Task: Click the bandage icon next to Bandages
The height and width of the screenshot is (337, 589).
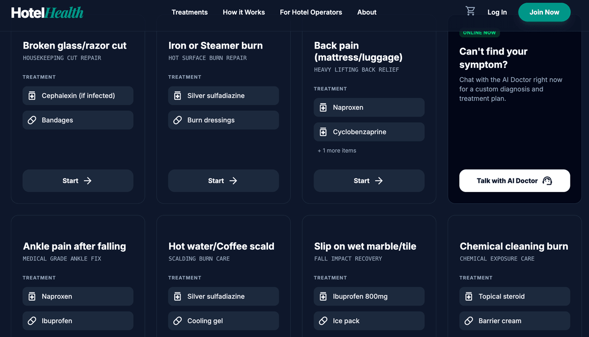Action: [32, 120]
